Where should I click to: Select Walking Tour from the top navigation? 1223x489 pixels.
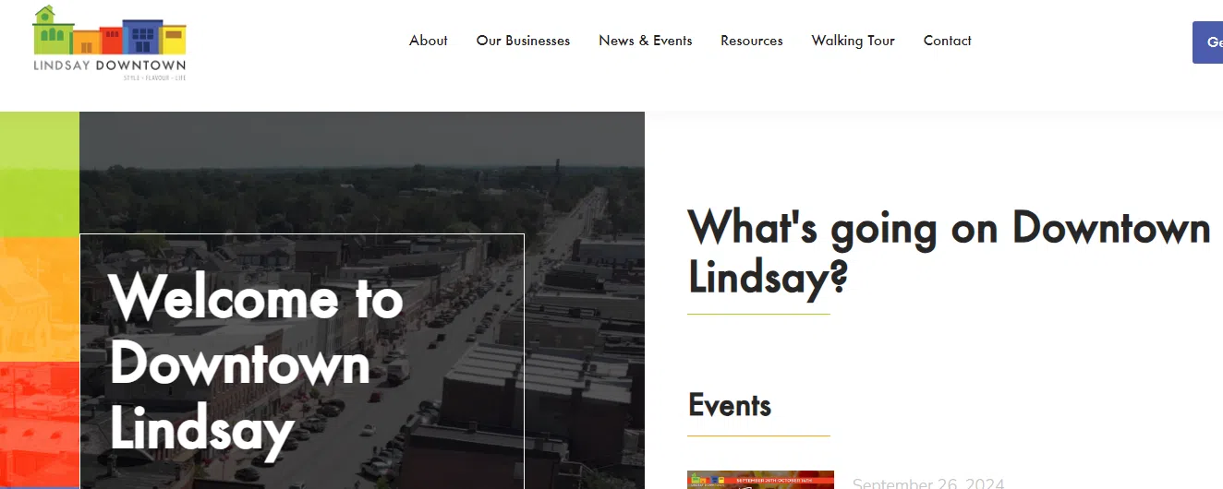tap(853, 41)
